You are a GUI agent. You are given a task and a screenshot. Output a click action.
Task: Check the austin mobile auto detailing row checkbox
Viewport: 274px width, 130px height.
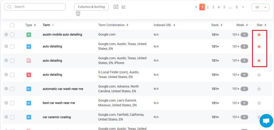point(12,35)
